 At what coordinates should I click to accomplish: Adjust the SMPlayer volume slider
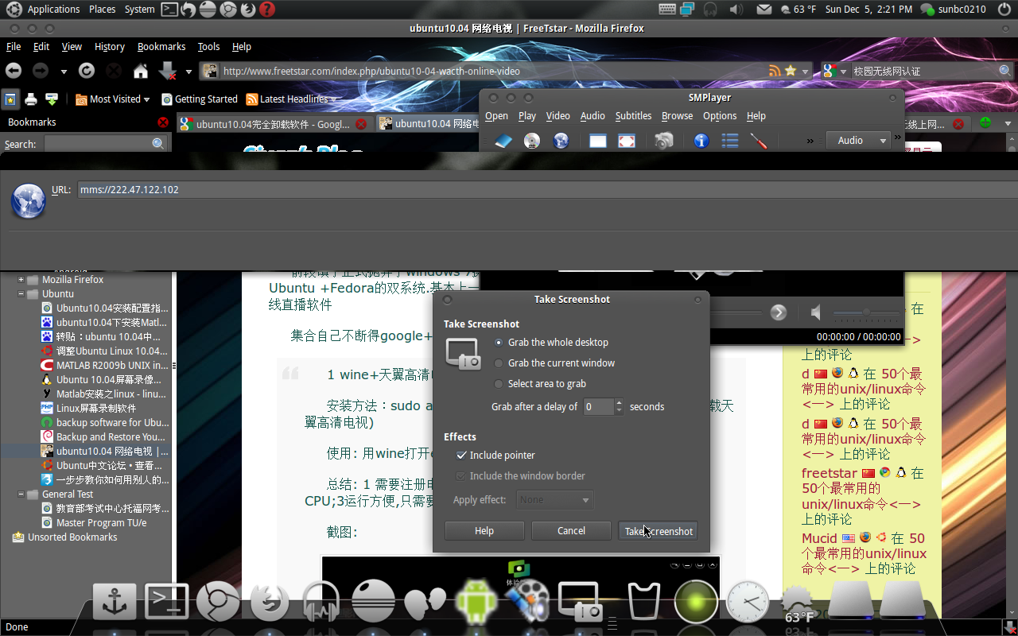click(866, 312)
